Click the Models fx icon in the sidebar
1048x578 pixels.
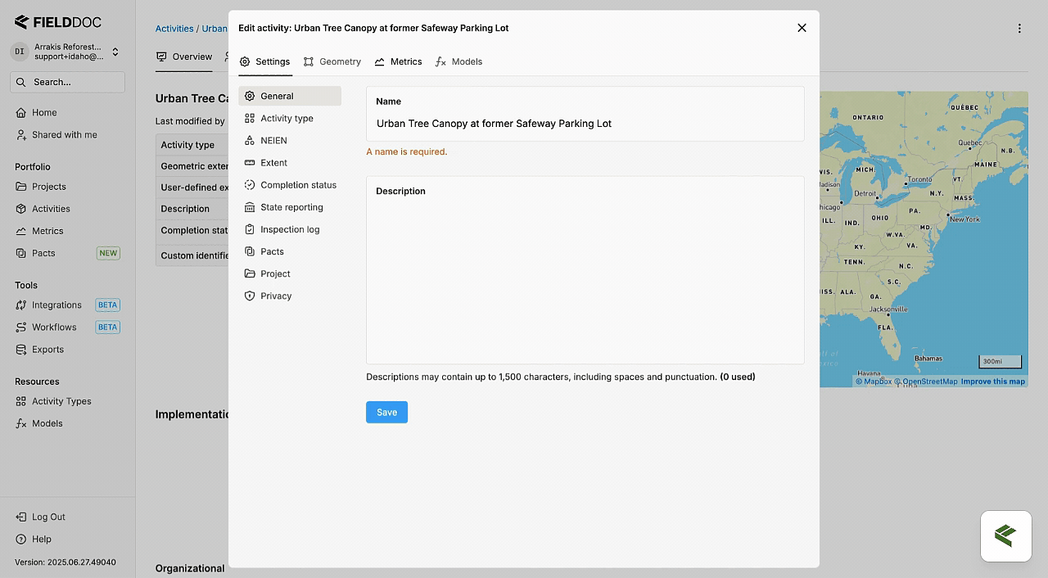[21, 424]
